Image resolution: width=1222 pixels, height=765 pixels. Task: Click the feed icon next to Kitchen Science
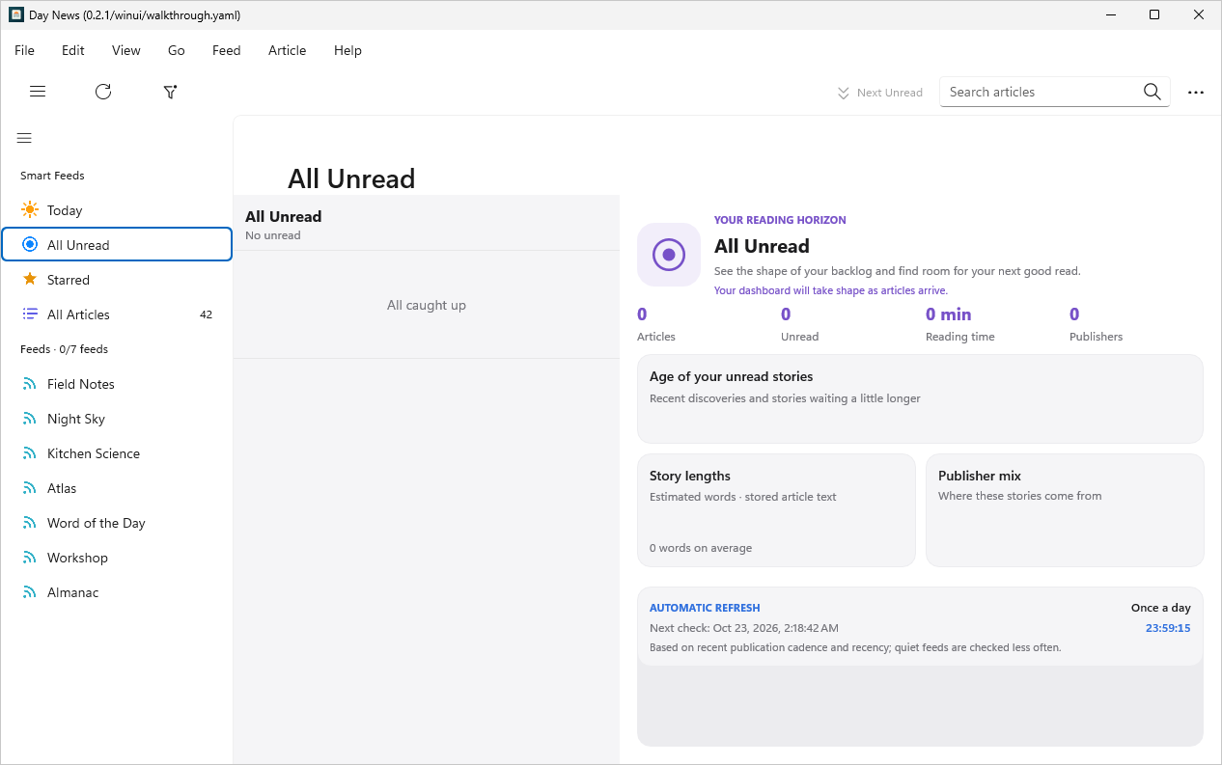coord(30,453)
